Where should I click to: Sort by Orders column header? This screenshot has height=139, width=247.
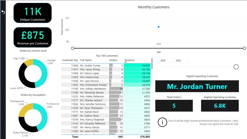pos(113,60)
